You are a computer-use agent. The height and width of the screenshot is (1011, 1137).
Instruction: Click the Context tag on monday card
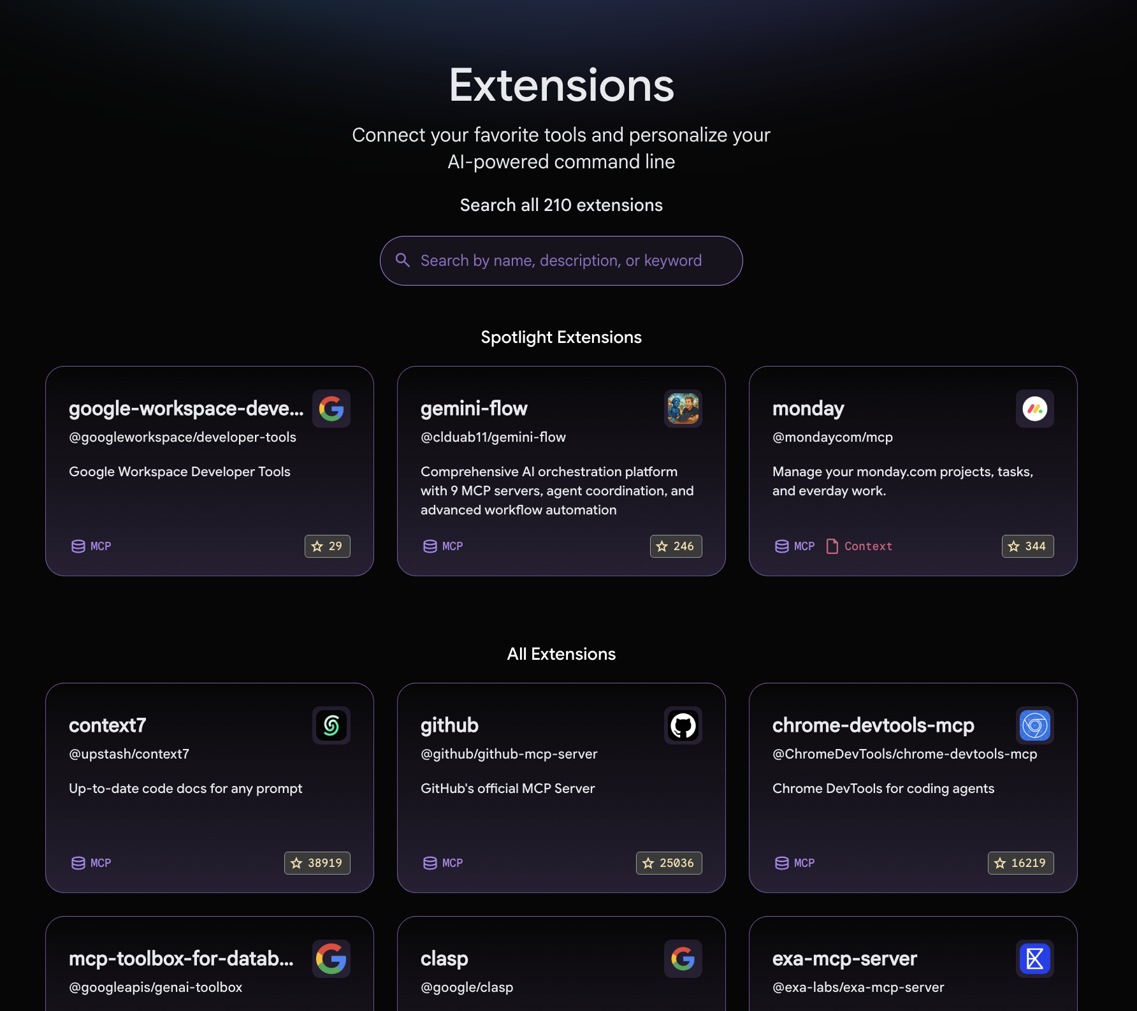(x=859, y=546)
